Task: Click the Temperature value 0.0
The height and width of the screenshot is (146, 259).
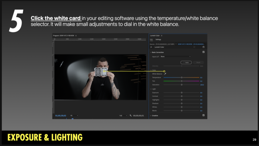Action: point(201,77)
